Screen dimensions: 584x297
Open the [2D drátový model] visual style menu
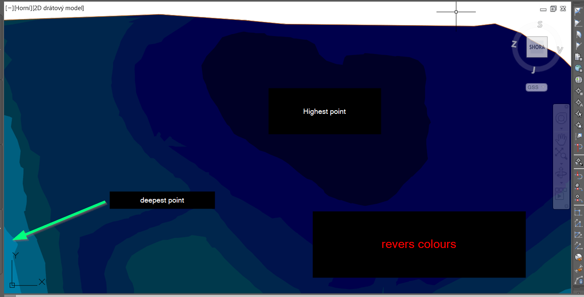tap(59, 8)
